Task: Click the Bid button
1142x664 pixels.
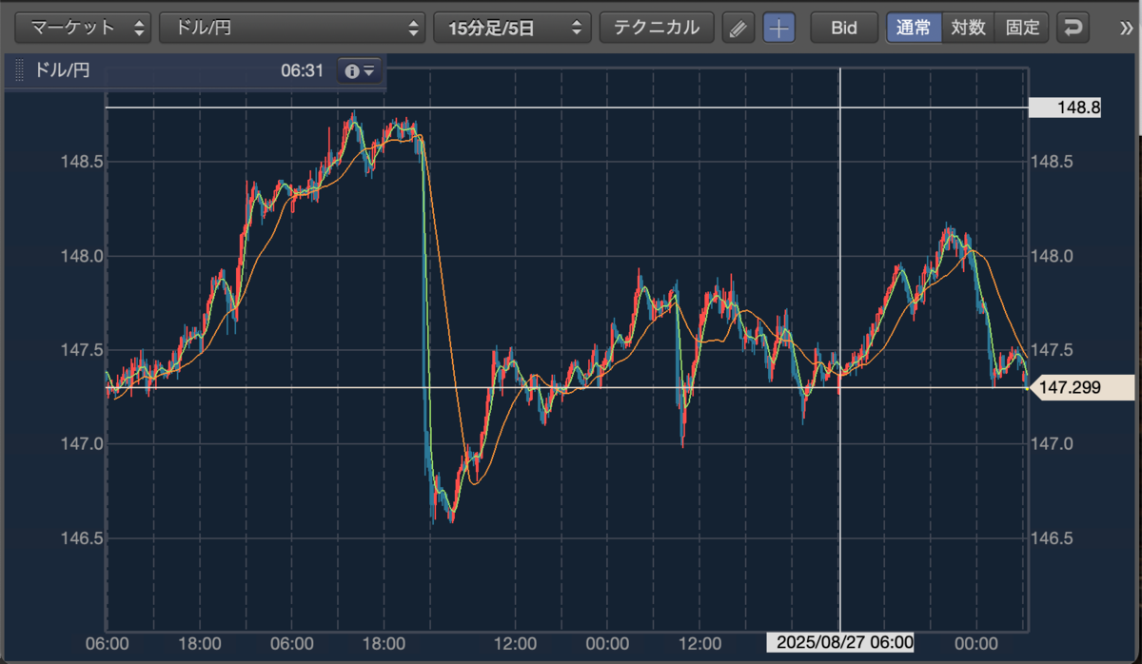Action: click(x=844, y=28)
